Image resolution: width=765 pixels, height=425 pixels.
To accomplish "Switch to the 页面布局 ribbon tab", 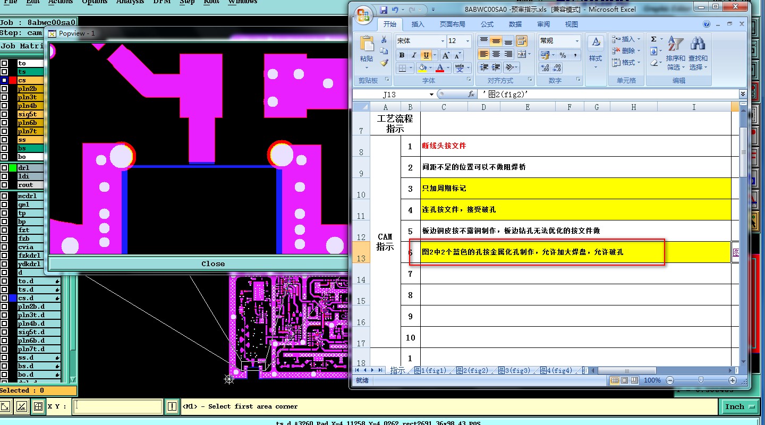I will pyautogui.click(x=453, y=24).
